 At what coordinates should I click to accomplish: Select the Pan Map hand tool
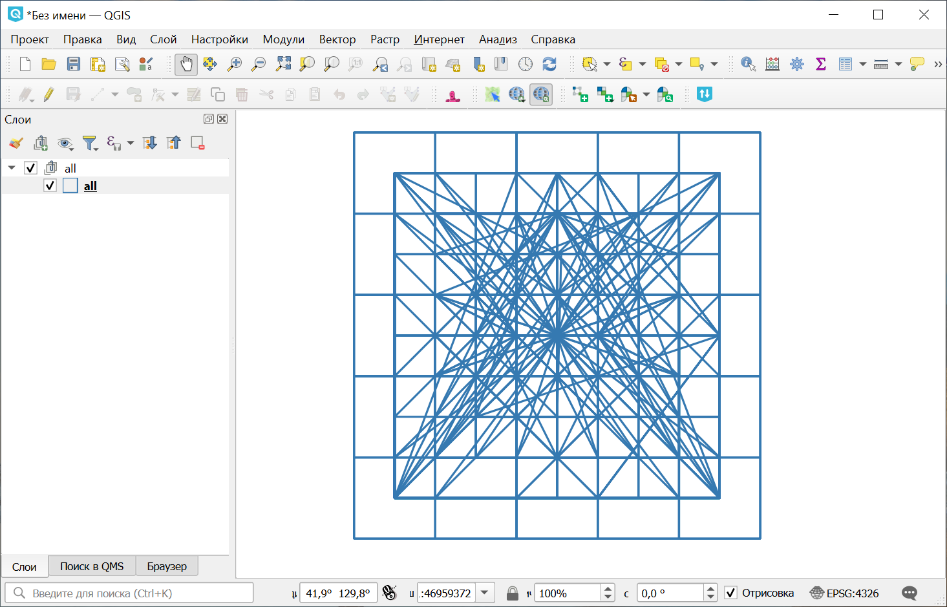(186, 64)
